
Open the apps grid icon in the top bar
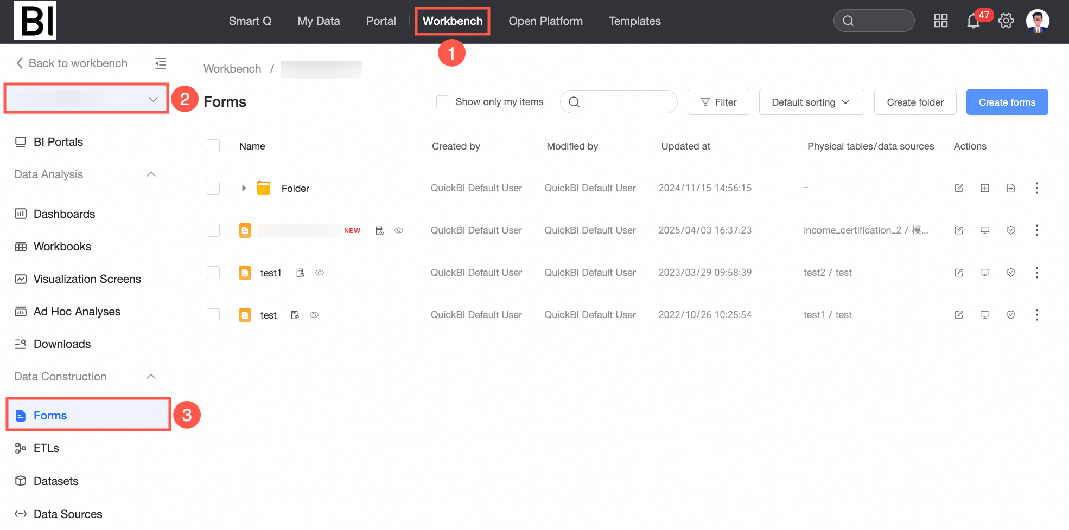(940, 21)
